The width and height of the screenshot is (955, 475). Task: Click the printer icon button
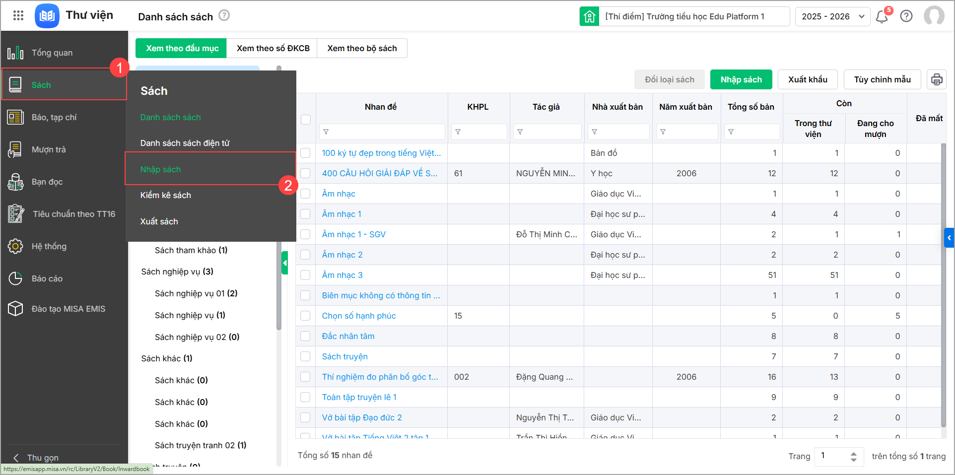tap(937, 79)
